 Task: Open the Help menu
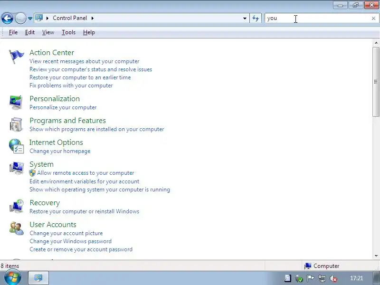point(89,32)
